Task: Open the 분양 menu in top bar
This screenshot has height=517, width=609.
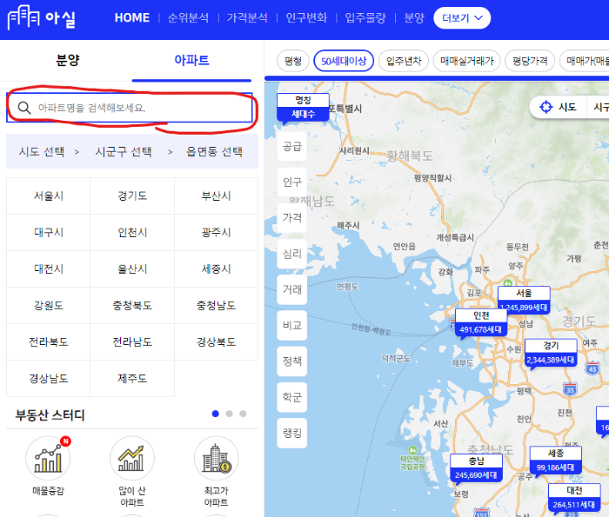Action: 414,18
